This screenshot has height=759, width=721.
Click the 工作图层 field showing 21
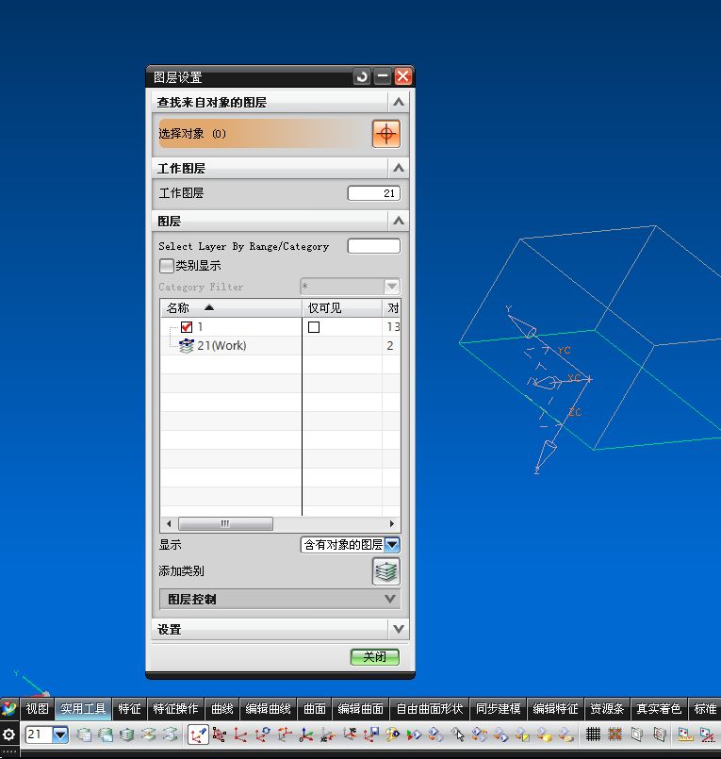[374, 193]
